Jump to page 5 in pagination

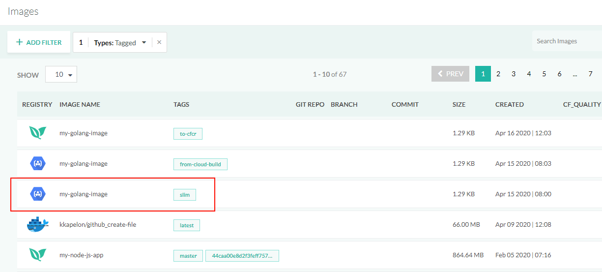point(544,74)
